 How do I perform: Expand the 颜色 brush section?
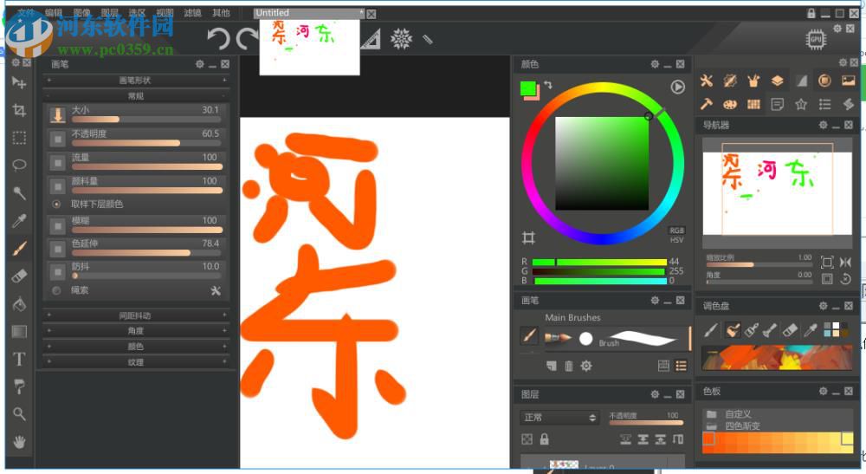click(136, 347)
